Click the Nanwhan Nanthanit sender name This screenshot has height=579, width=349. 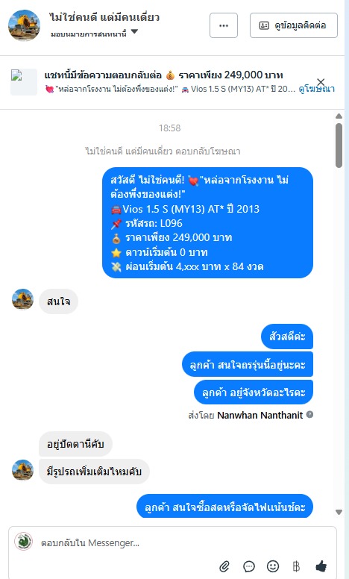click(x=260, y=415)
